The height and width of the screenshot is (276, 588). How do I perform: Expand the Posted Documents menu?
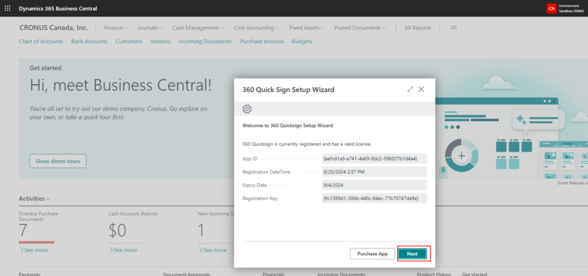(x=360, y=27)
